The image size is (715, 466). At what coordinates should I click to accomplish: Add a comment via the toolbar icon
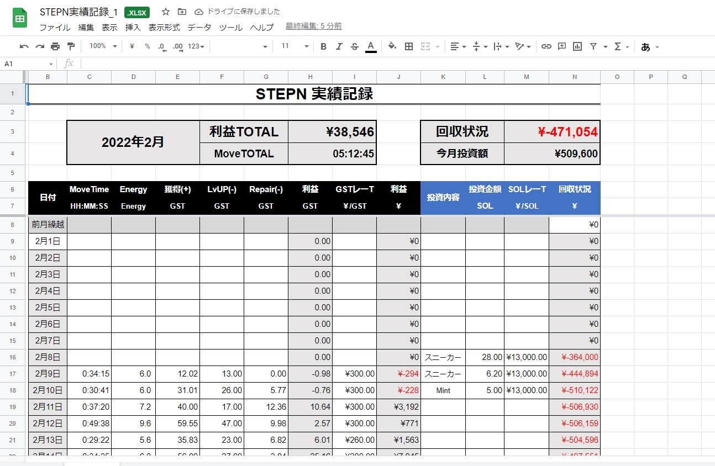[x=562, y=46]
